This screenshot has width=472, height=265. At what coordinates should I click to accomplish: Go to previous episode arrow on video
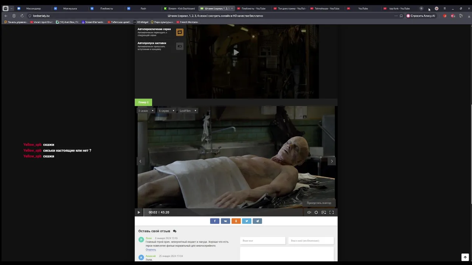pyautogui.click(x=140, y=161)
